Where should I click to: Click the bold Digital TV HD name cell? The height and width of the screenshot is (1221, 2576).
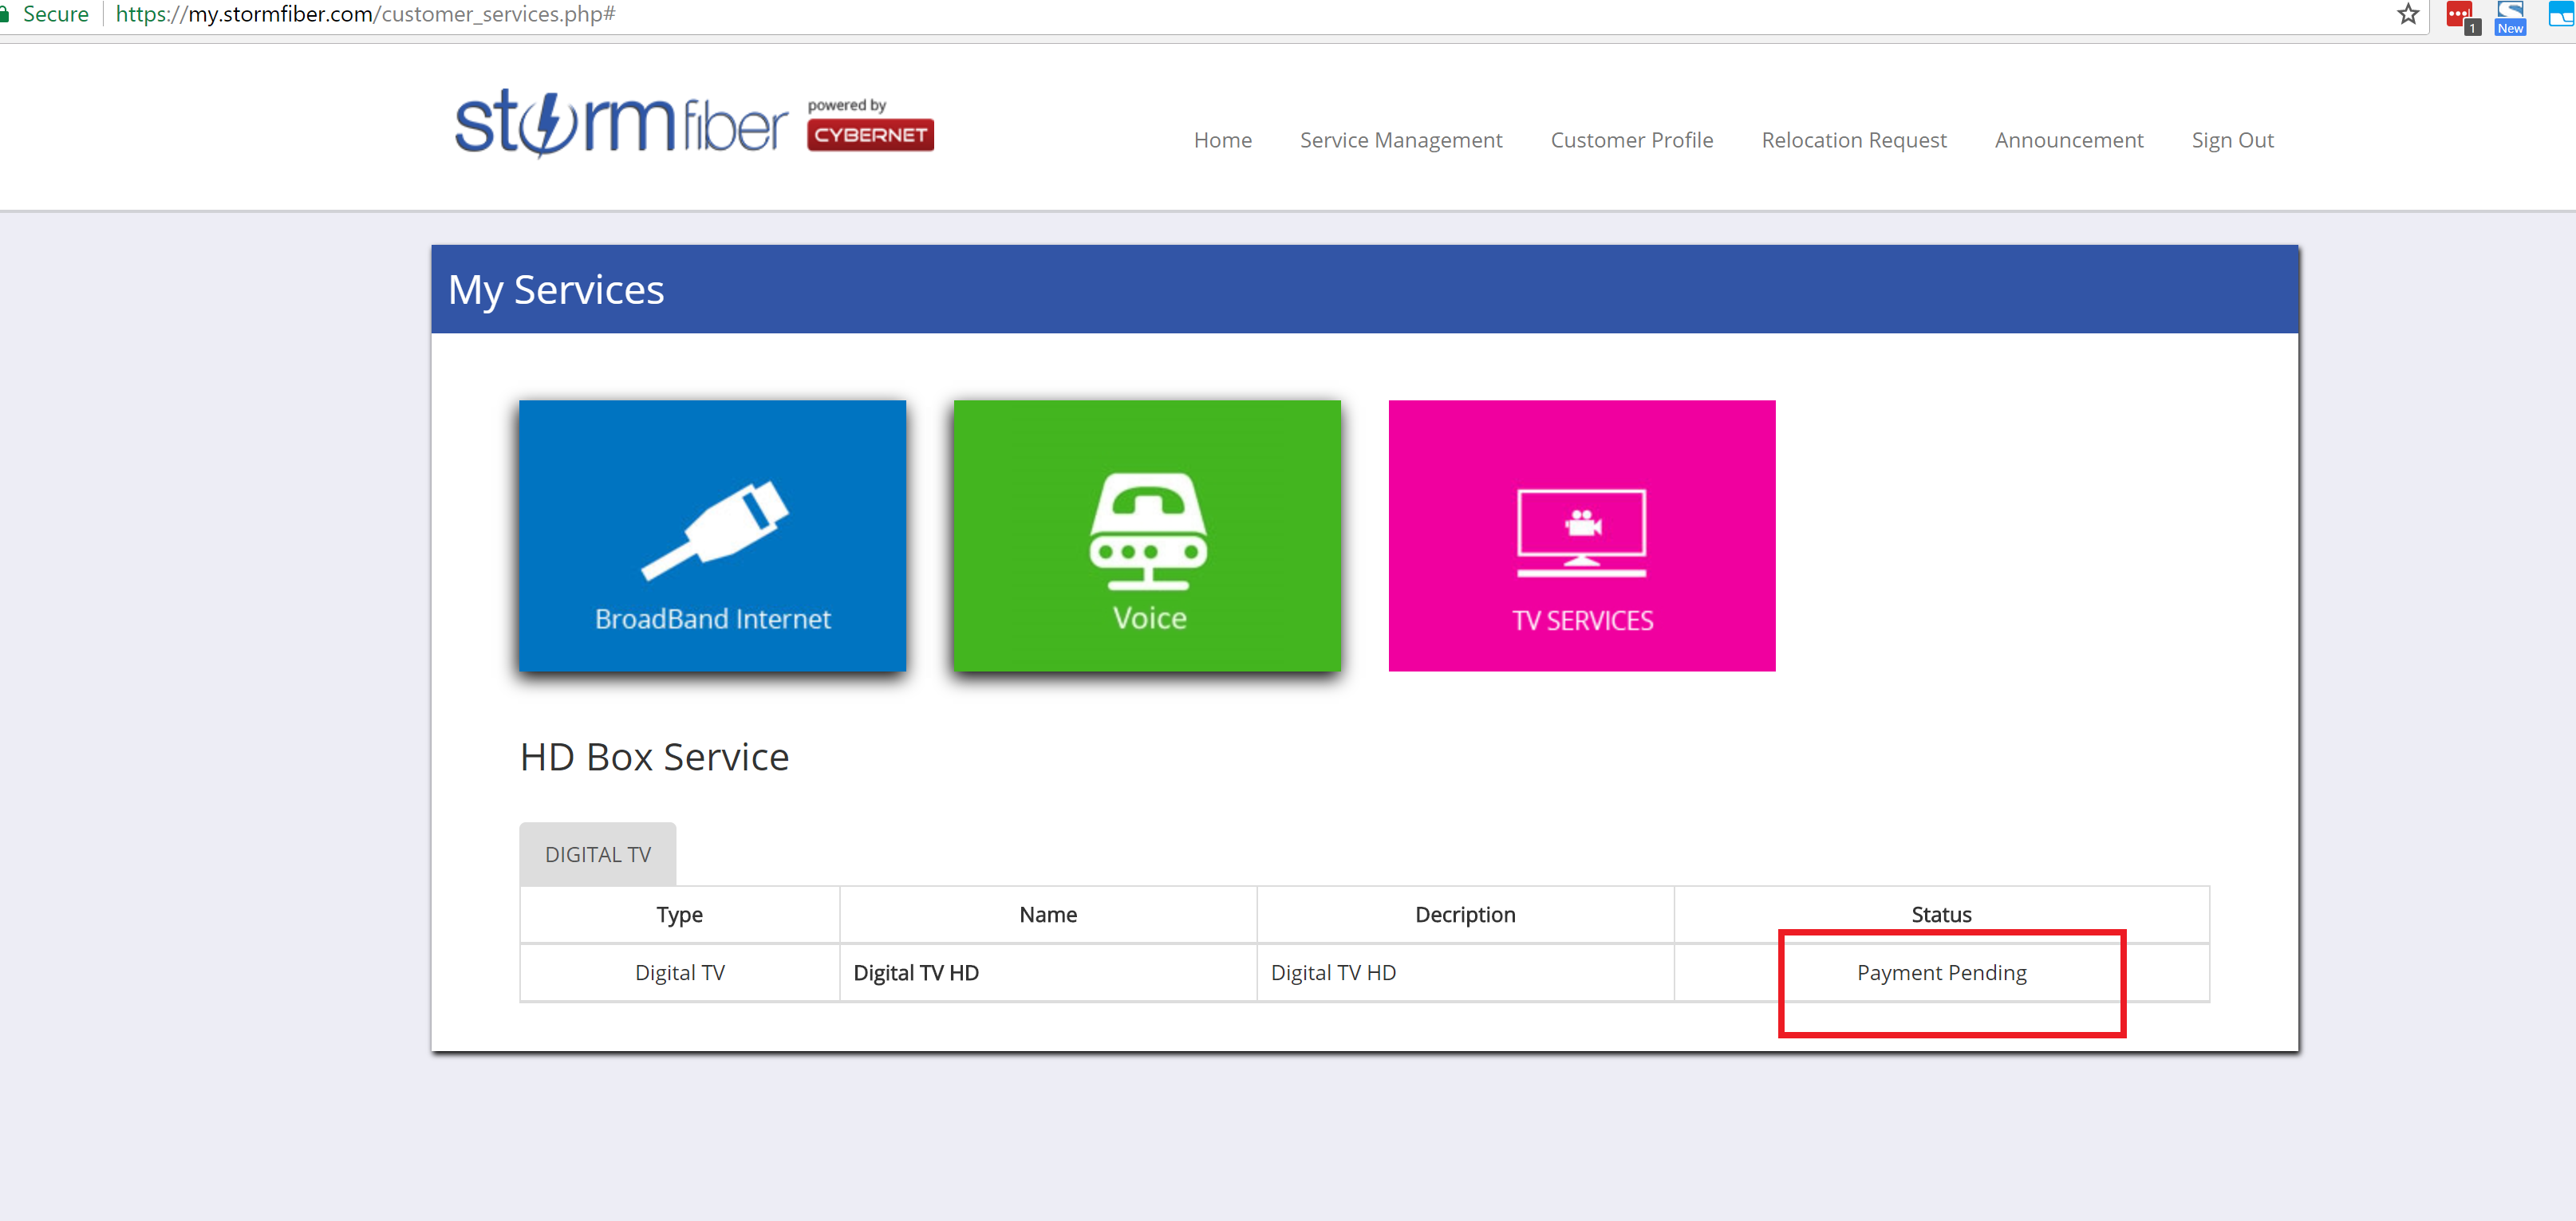click(1048, 972)
